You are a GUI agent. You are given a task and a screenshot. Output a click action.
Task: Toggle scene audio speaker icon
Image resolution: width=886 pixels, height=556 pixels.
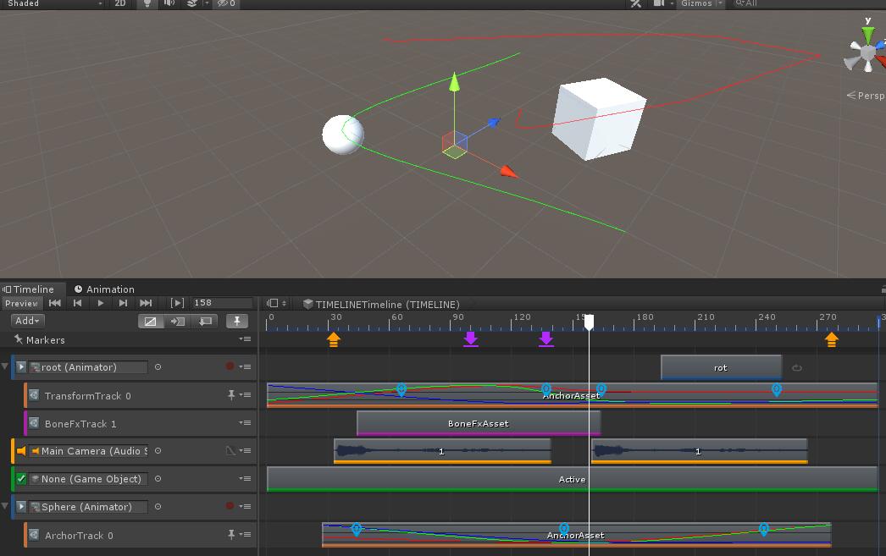pyautogui.click(x=169, y=3)
